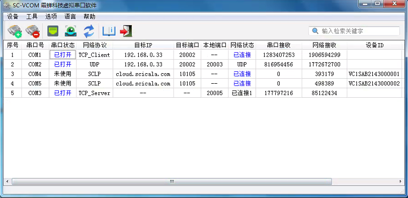Click the device search camera icon
The width and height of the screenshot is (408, 198).
[70, 31]
